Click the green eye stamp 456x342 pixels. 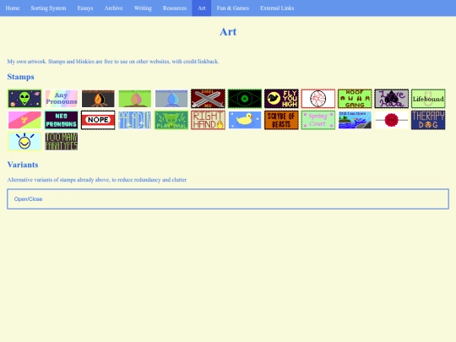pos(245,99)
